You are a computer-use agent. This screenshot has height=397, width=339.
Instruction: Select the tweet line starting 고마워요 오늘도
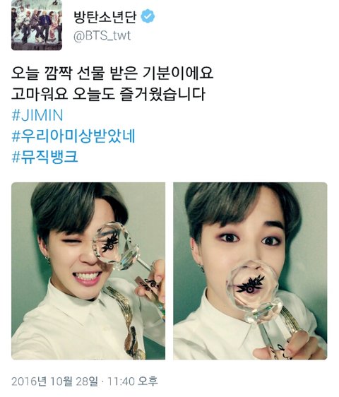click(108, 94)
